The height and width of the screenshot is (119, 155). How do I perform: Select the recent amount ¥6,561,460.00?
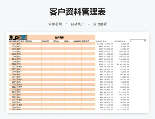pos(123,64)
